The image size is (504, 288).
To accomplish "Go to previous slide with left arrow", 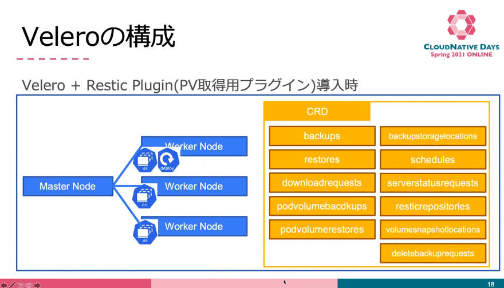I will click(x=4, y=285).
